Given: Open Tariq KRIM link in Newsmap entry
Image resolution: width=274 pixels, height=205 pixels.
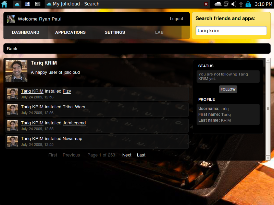Looking at the screenshot, I should click(x=32, y=139).
